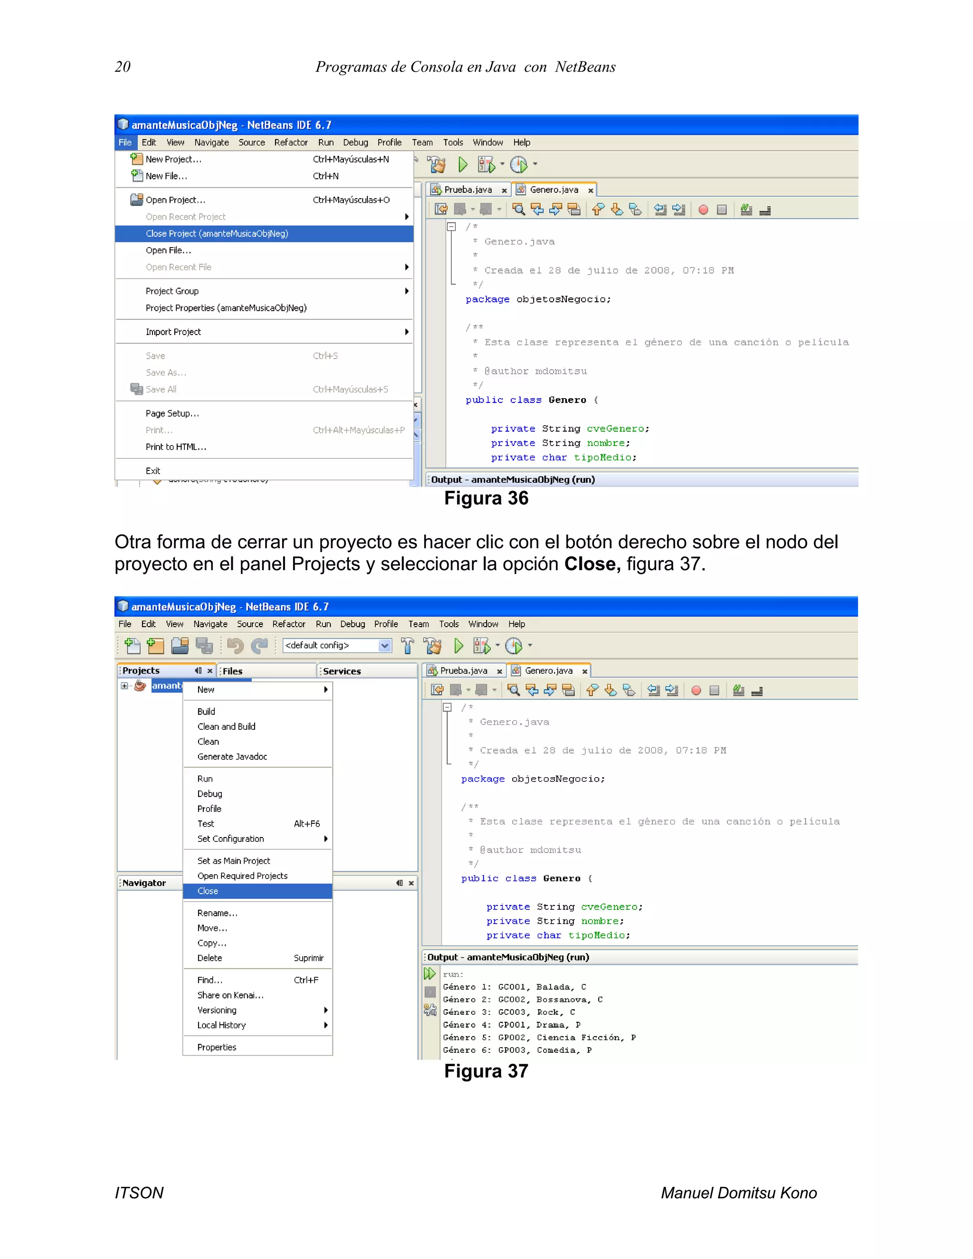
Task: Select Delete entry with Suprimir shortcut
Action: coord(258,958)
